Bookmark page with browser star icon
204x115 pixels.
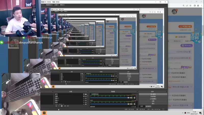pyautogui.click(x=190, y=6)
